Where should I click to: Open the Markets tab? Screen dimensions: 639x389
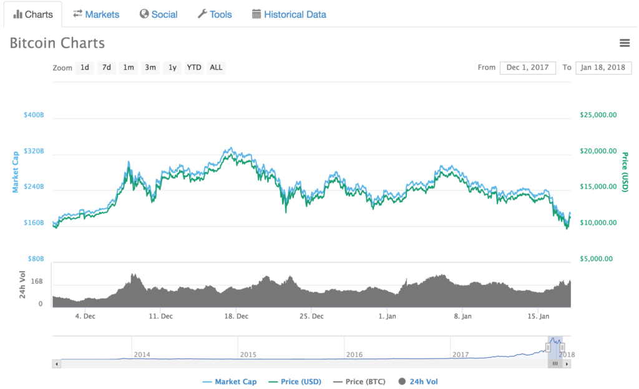tap(96, 14)
